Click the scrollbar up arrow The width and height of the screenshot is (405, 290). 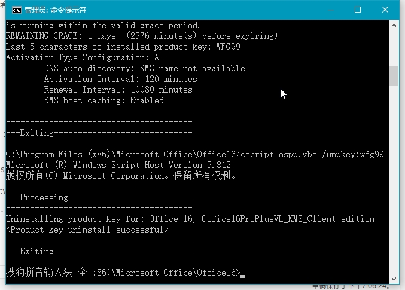(393, 25)
